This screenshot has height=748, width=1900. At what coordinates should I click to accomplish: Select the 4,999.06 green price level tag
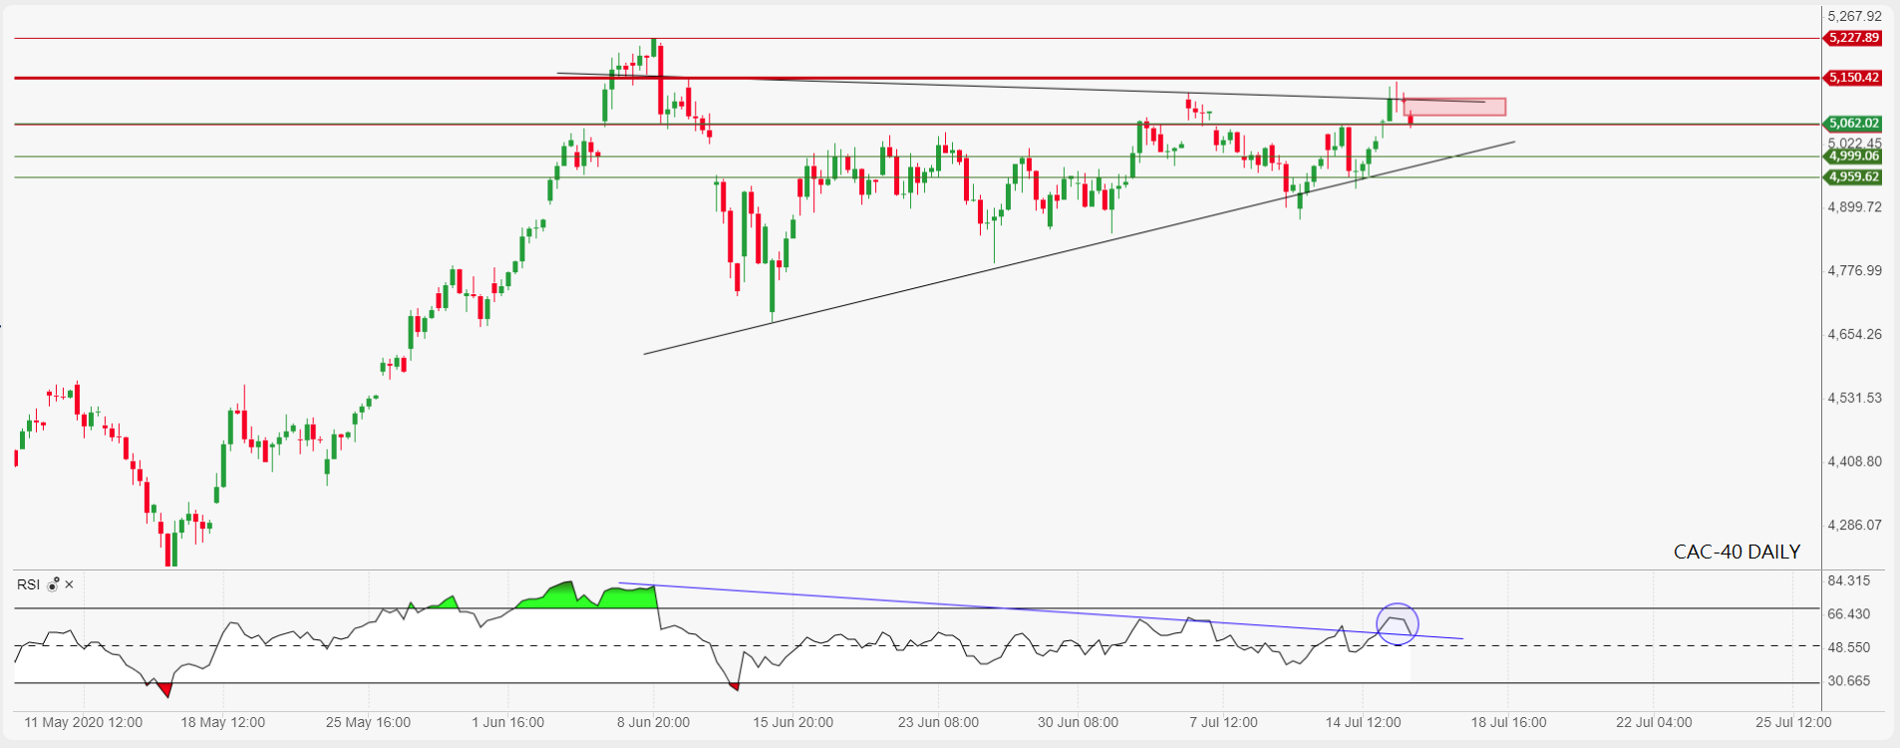click(x=1853, y=157)
